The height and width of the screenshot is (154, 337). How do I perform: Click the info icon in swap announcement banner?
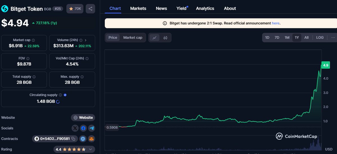165,23
